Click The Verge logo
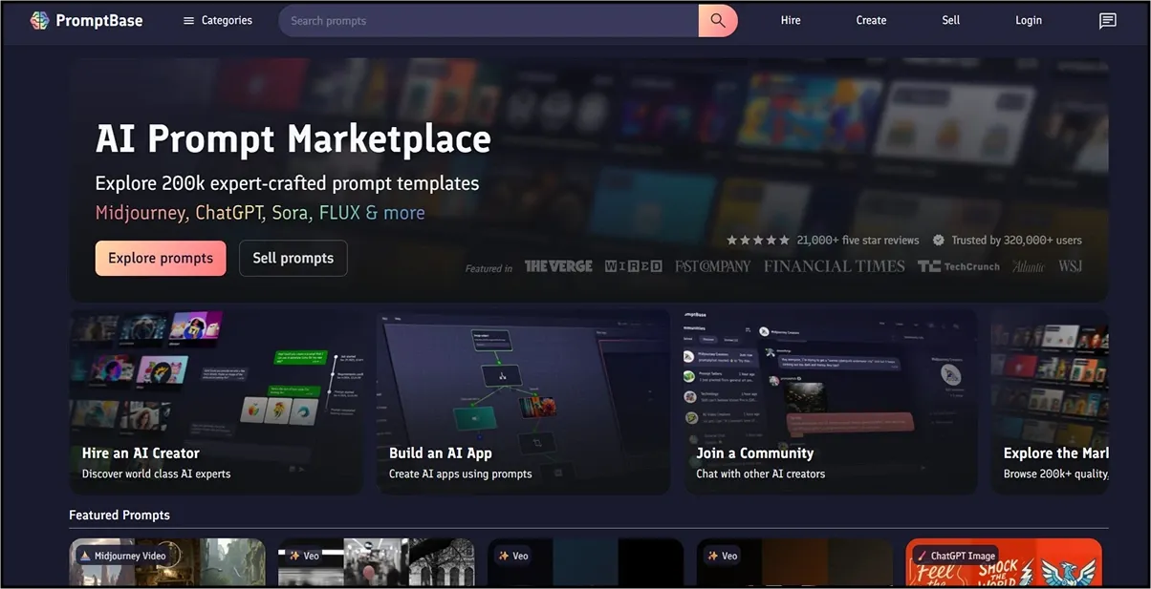Screen dimensions: 1151x589 tap(558, 266)
